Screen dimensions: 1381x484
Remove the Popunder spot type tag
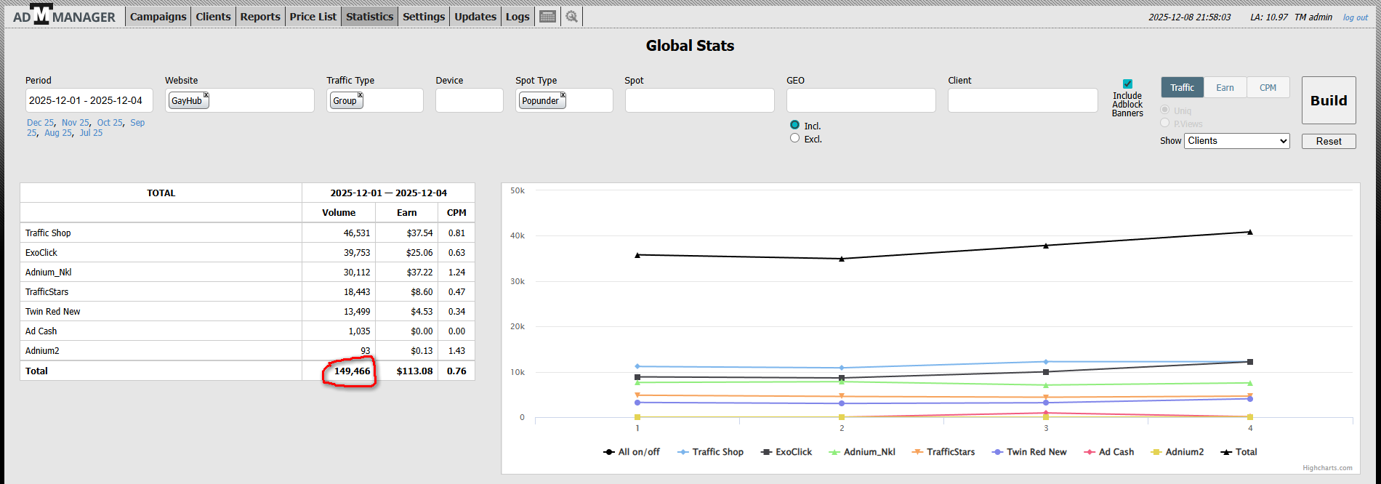coord(563,95)
